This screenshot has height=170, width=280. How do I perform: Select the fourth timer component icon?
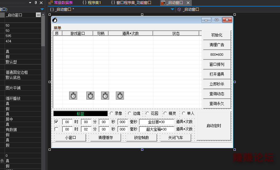pos(120,96)
